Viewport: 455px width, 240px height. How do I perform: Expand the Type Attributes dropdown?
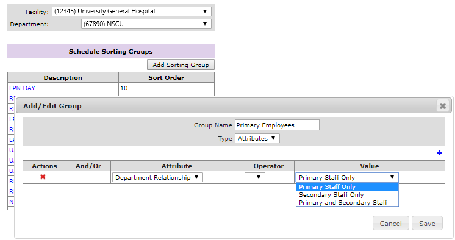(x=257, y=138)
